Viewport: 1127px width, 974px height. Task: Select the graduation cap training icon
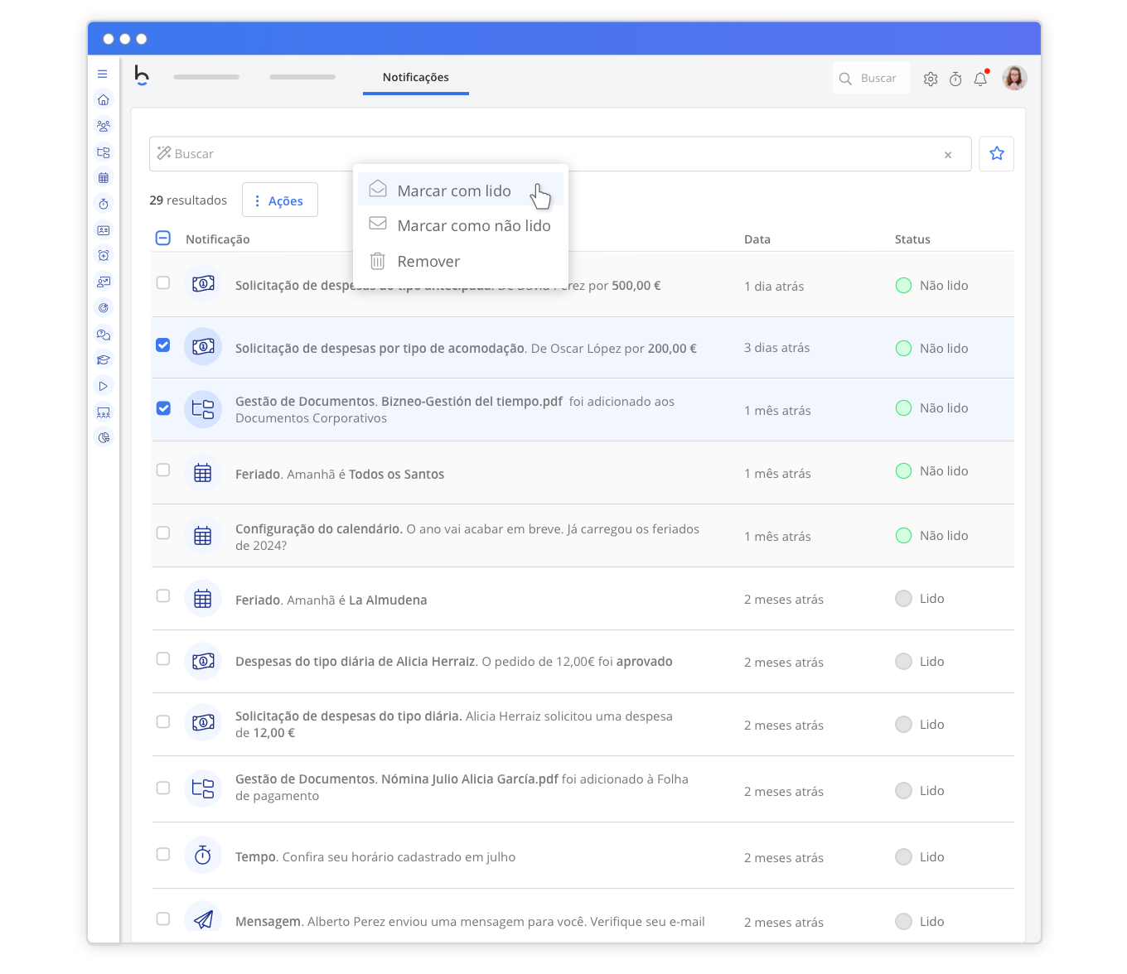pos(103,359)
